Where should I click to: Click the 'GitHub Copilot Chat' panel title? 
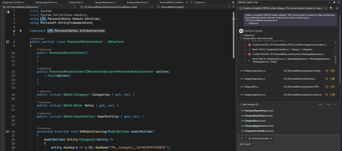[248, 2]
